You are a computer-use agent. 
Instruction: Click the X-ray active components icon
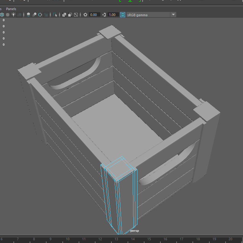(70, 15)
